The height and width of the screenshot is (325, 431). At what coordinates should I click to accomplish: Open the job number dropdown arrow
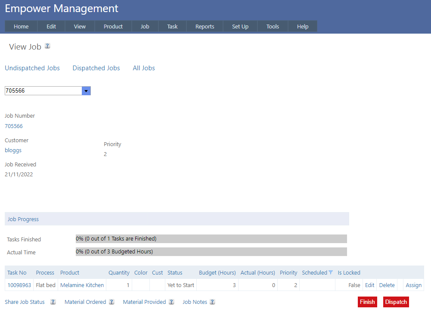point(86,91)
